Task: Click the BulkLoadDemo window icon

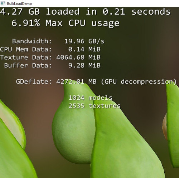Action: coord(3,3)
